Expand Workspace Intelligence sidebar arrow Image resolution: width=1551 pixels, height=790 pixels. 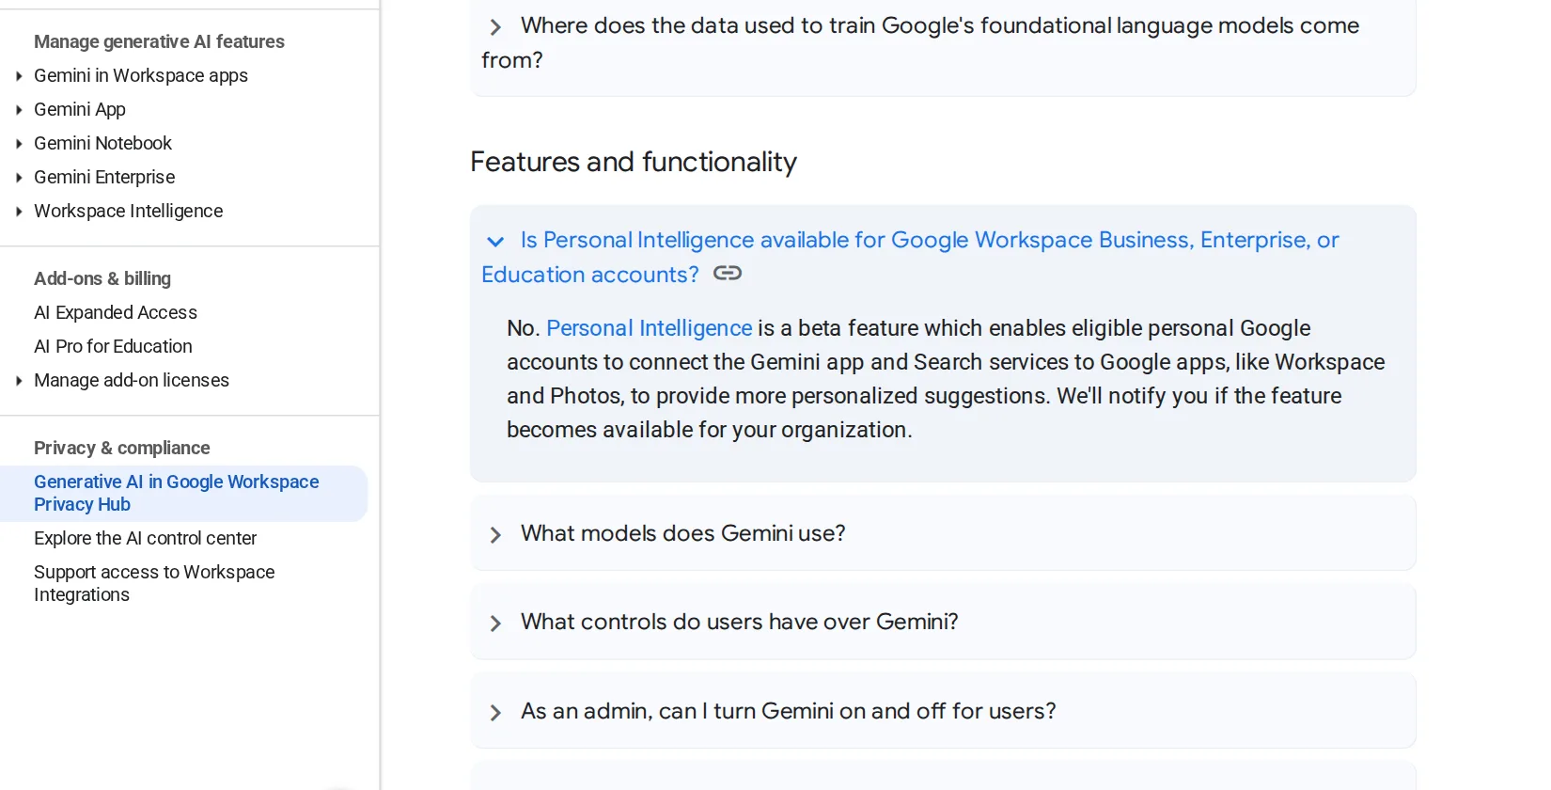pyautogui.click(x=19, y=212)
